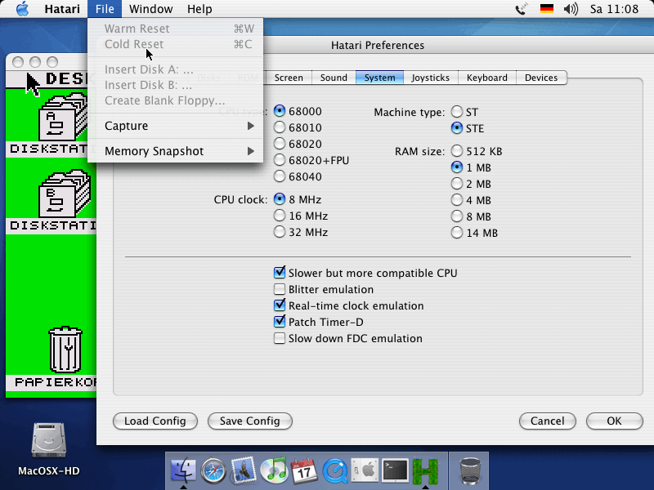Select 68010 CPU type
Screen dimensions: 654x490
[x=298, y=127]
